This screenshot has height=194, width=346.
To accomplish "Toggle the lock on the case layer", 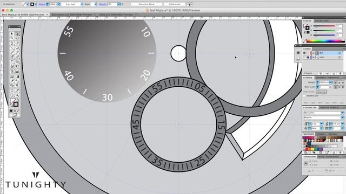I will [x=308, y=57].
